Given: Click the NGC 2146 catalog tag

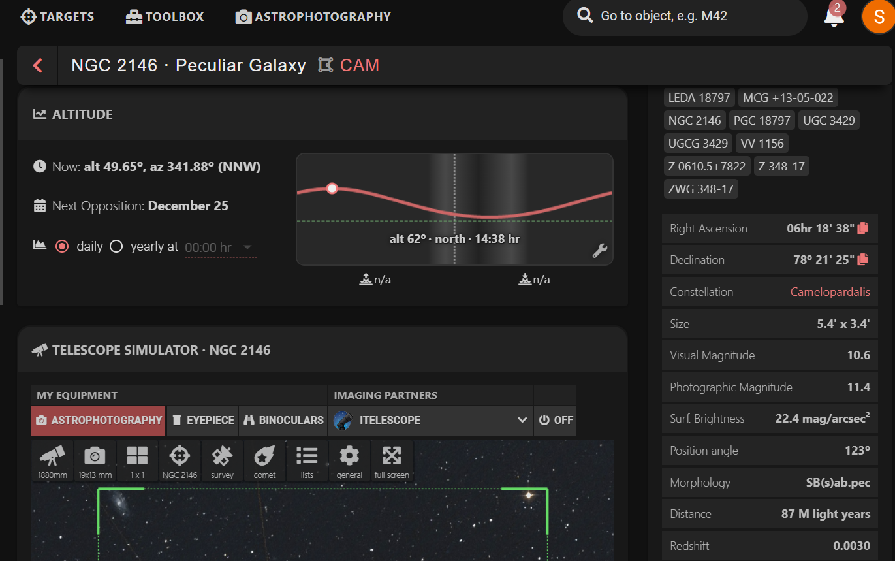Looking at the screenshot, I should 695,121.
